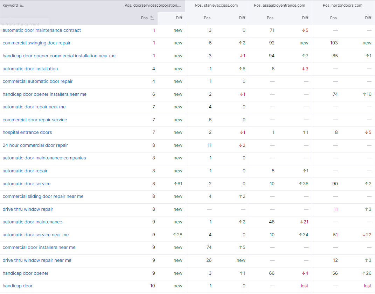Viewport: 375px width, 294px height.
Task: Select position 48 in automatic door maintenance row
Action: (x=272, y=222)
